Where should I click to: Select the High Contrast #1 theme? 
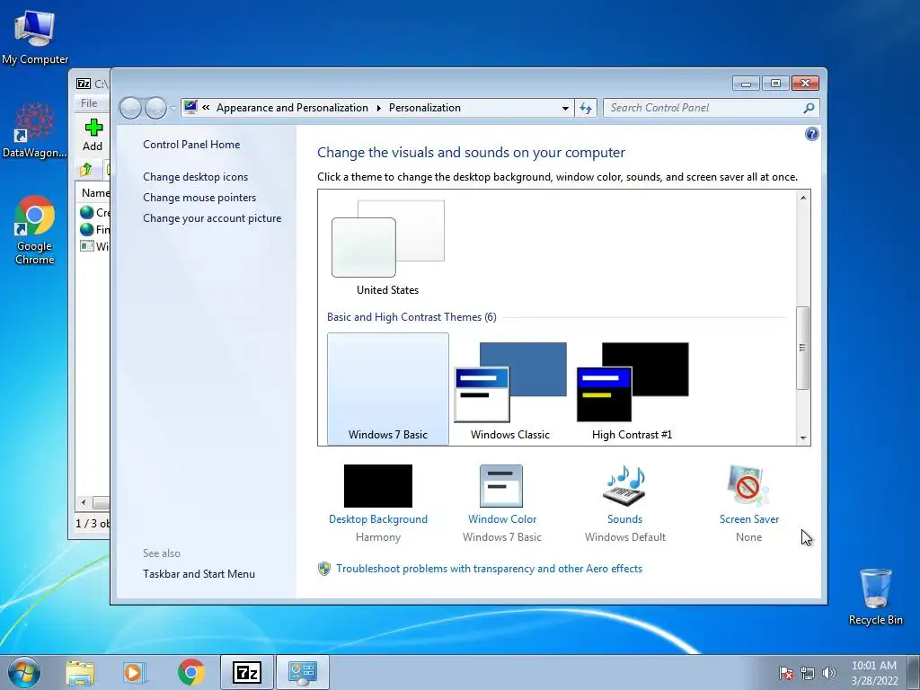coord(632,391)
